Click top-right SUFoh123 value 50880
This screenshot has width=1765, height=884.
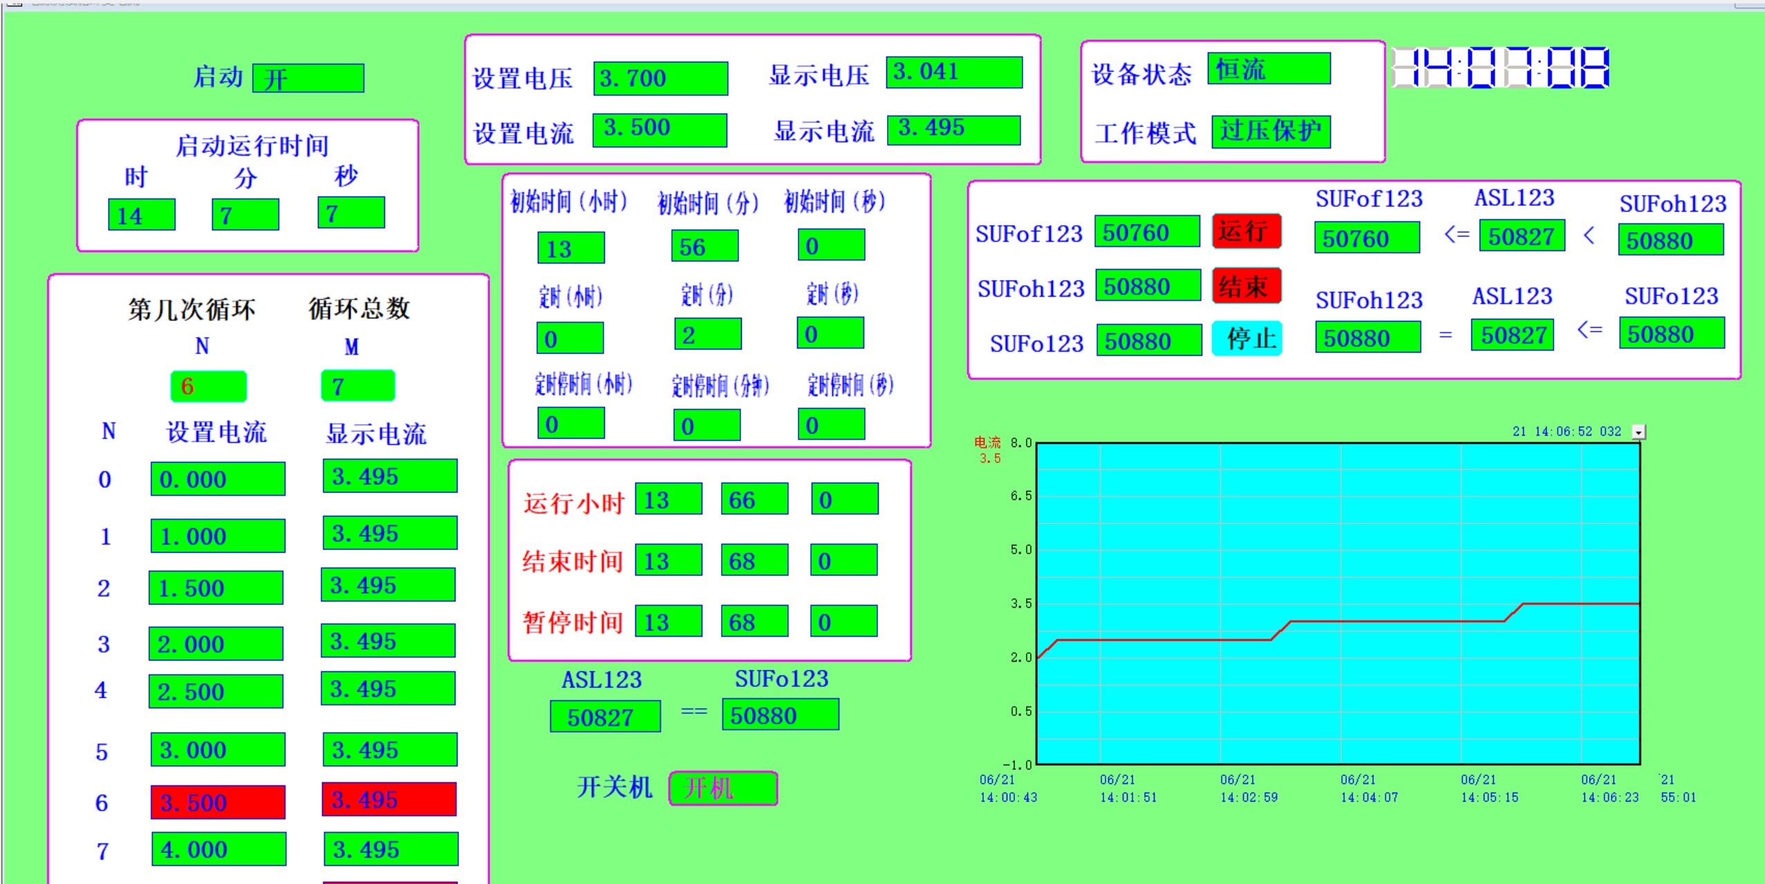click(1671, 239)
